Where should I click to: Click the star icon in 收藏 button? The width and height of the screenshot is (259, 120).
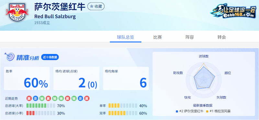(92, 6)
